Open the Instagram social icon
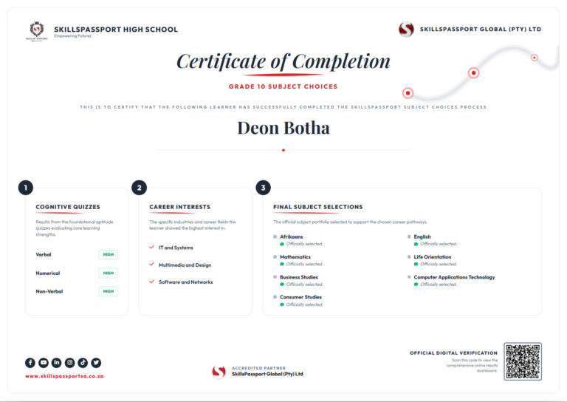 70,362
